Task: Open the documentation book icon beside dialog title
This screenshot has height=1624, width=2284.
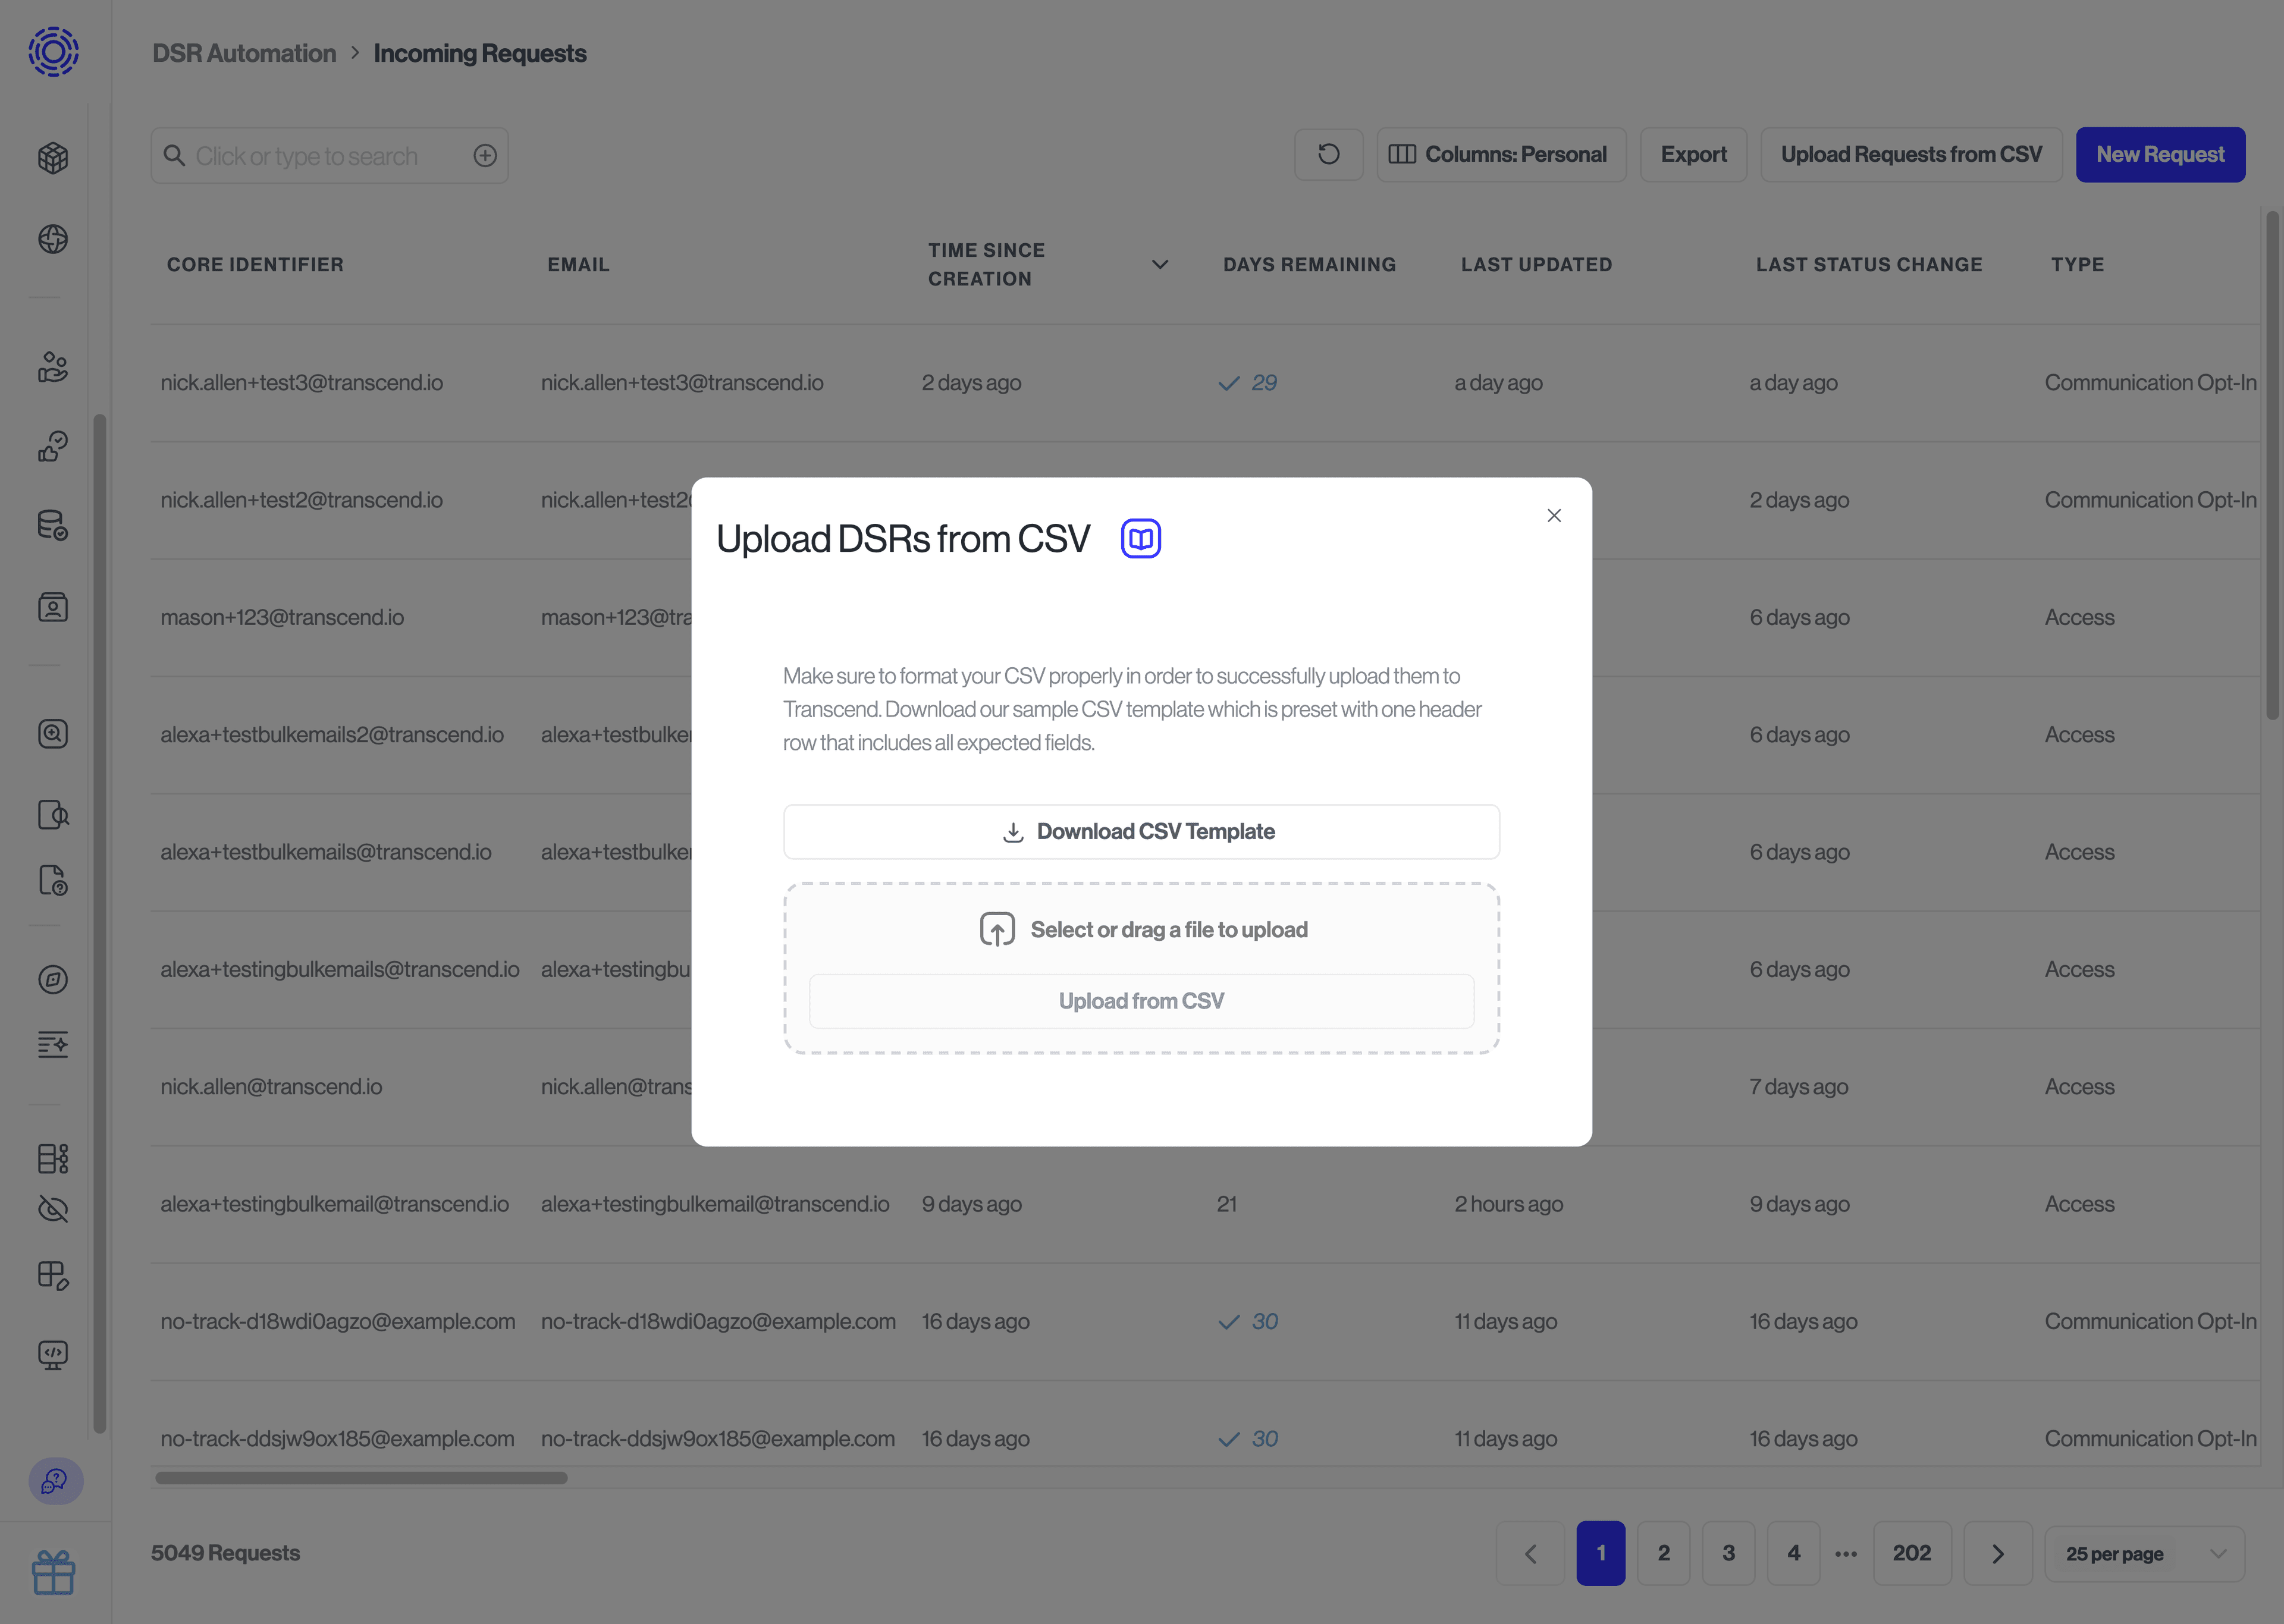Action: (x=1140, y=538)
